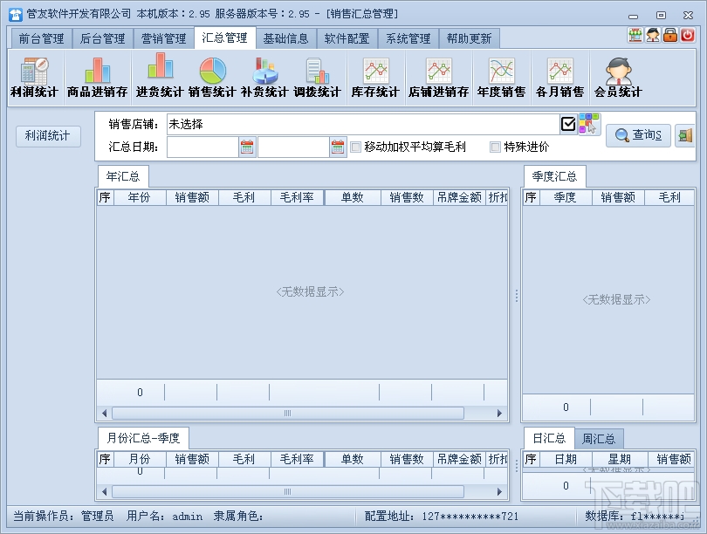This screenshot has height=534, width=707.
Task: Check the 特殊进价 checkbox
Action: pos(493,147)
